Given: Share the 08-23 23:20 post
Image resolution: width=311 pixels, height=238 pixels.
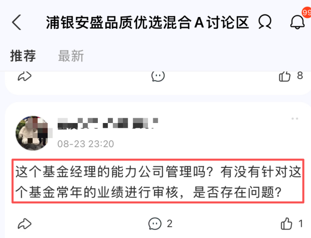Looking at the screenshot, I should [25, 224].
